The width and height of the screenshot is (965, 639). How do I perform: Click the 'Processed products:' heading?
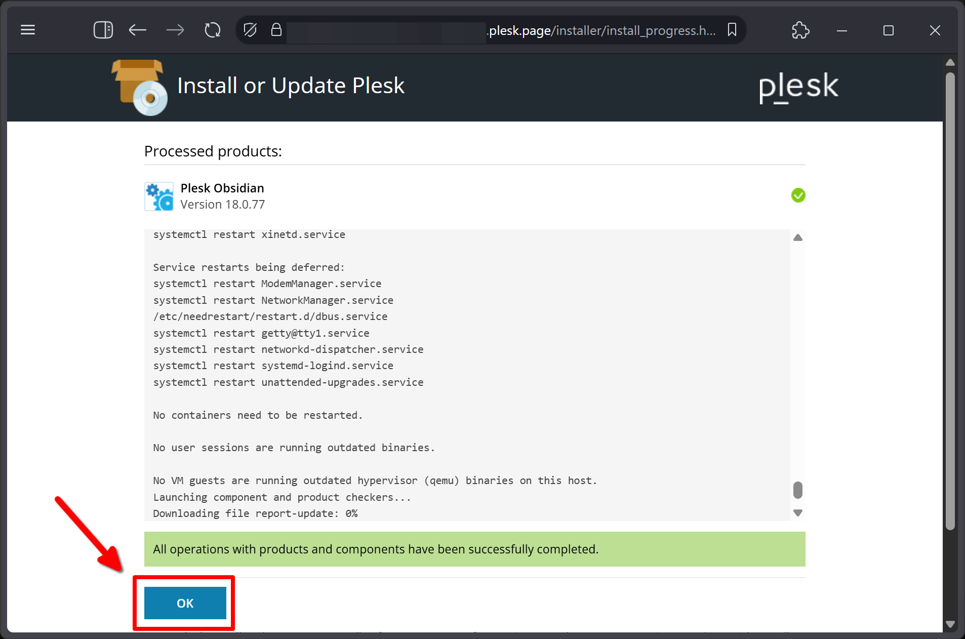tap(213, 151)
